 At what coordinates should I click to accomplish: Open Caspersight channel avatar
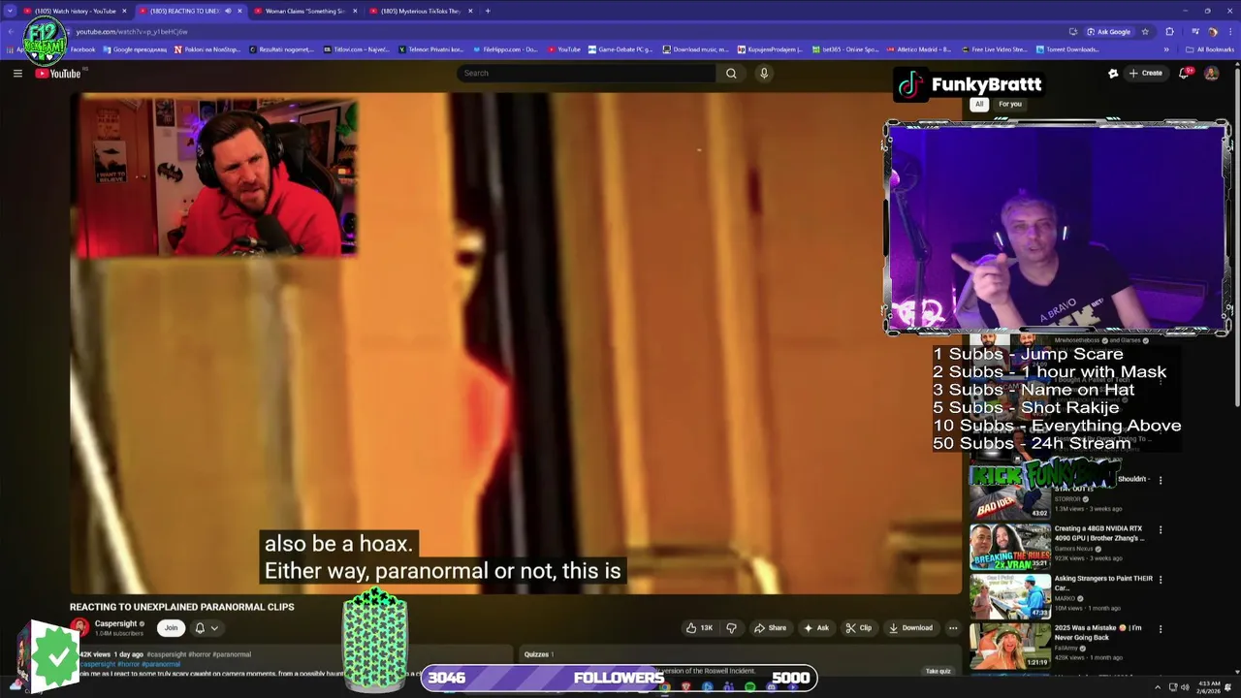(x=80, y=628)
